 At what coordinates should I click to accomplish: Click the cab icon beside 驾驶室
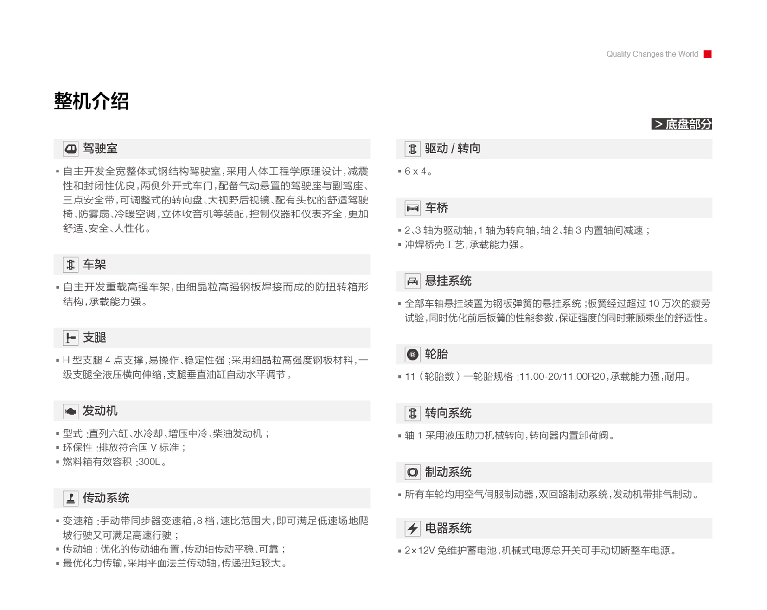tap(70, 149)
